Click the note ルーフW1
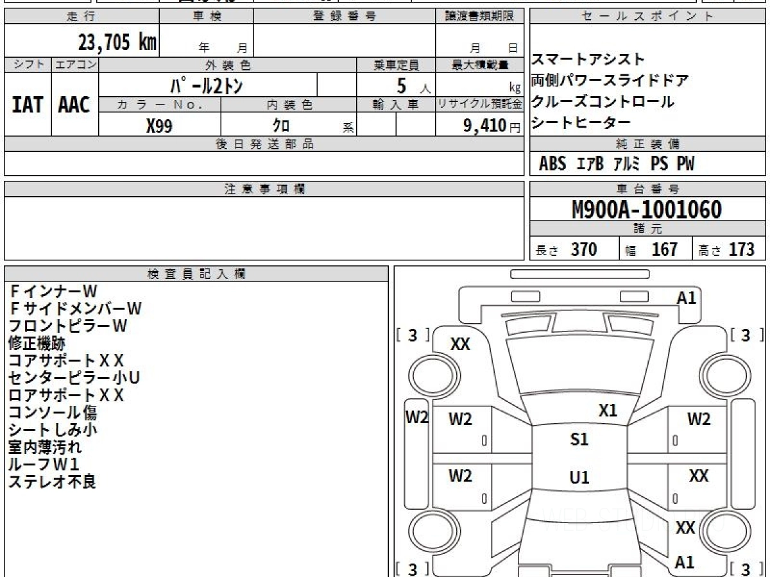 coord(44,465)
